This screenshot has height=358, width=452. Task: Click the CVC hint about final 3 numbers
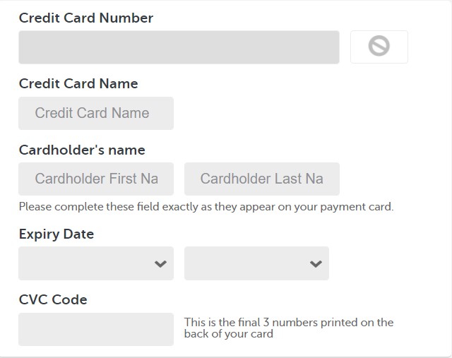pyautogui.click(x=289, y=328)
